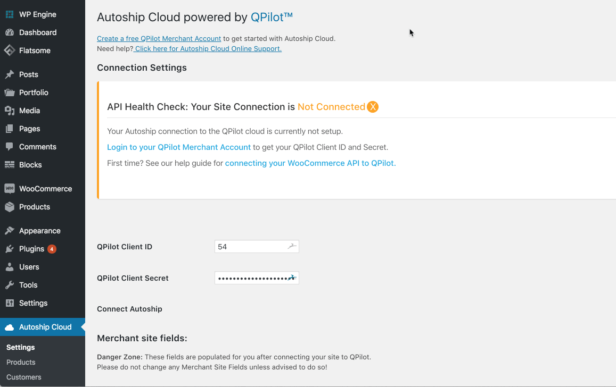616x387 pixels.
Task: Click the Plugins plug icon
Action: (x=10, y=249)
